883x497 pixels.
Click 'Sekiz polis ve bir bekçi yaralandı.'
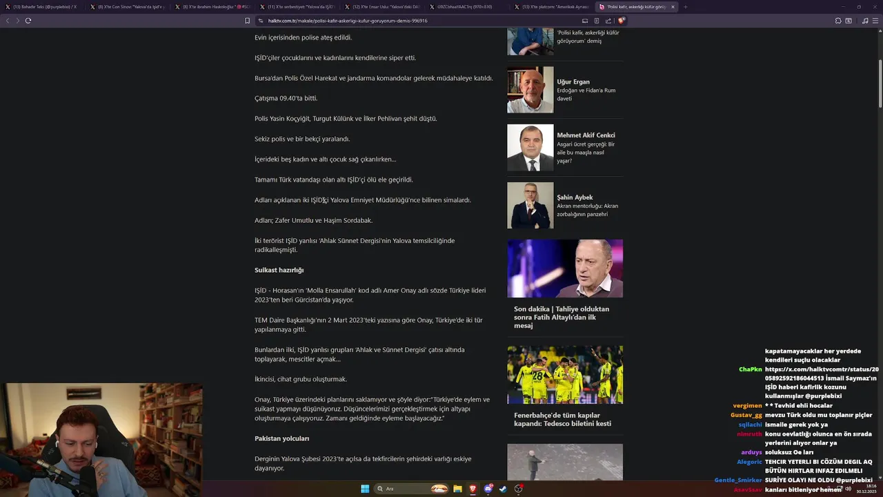click(x=302, y=139)
